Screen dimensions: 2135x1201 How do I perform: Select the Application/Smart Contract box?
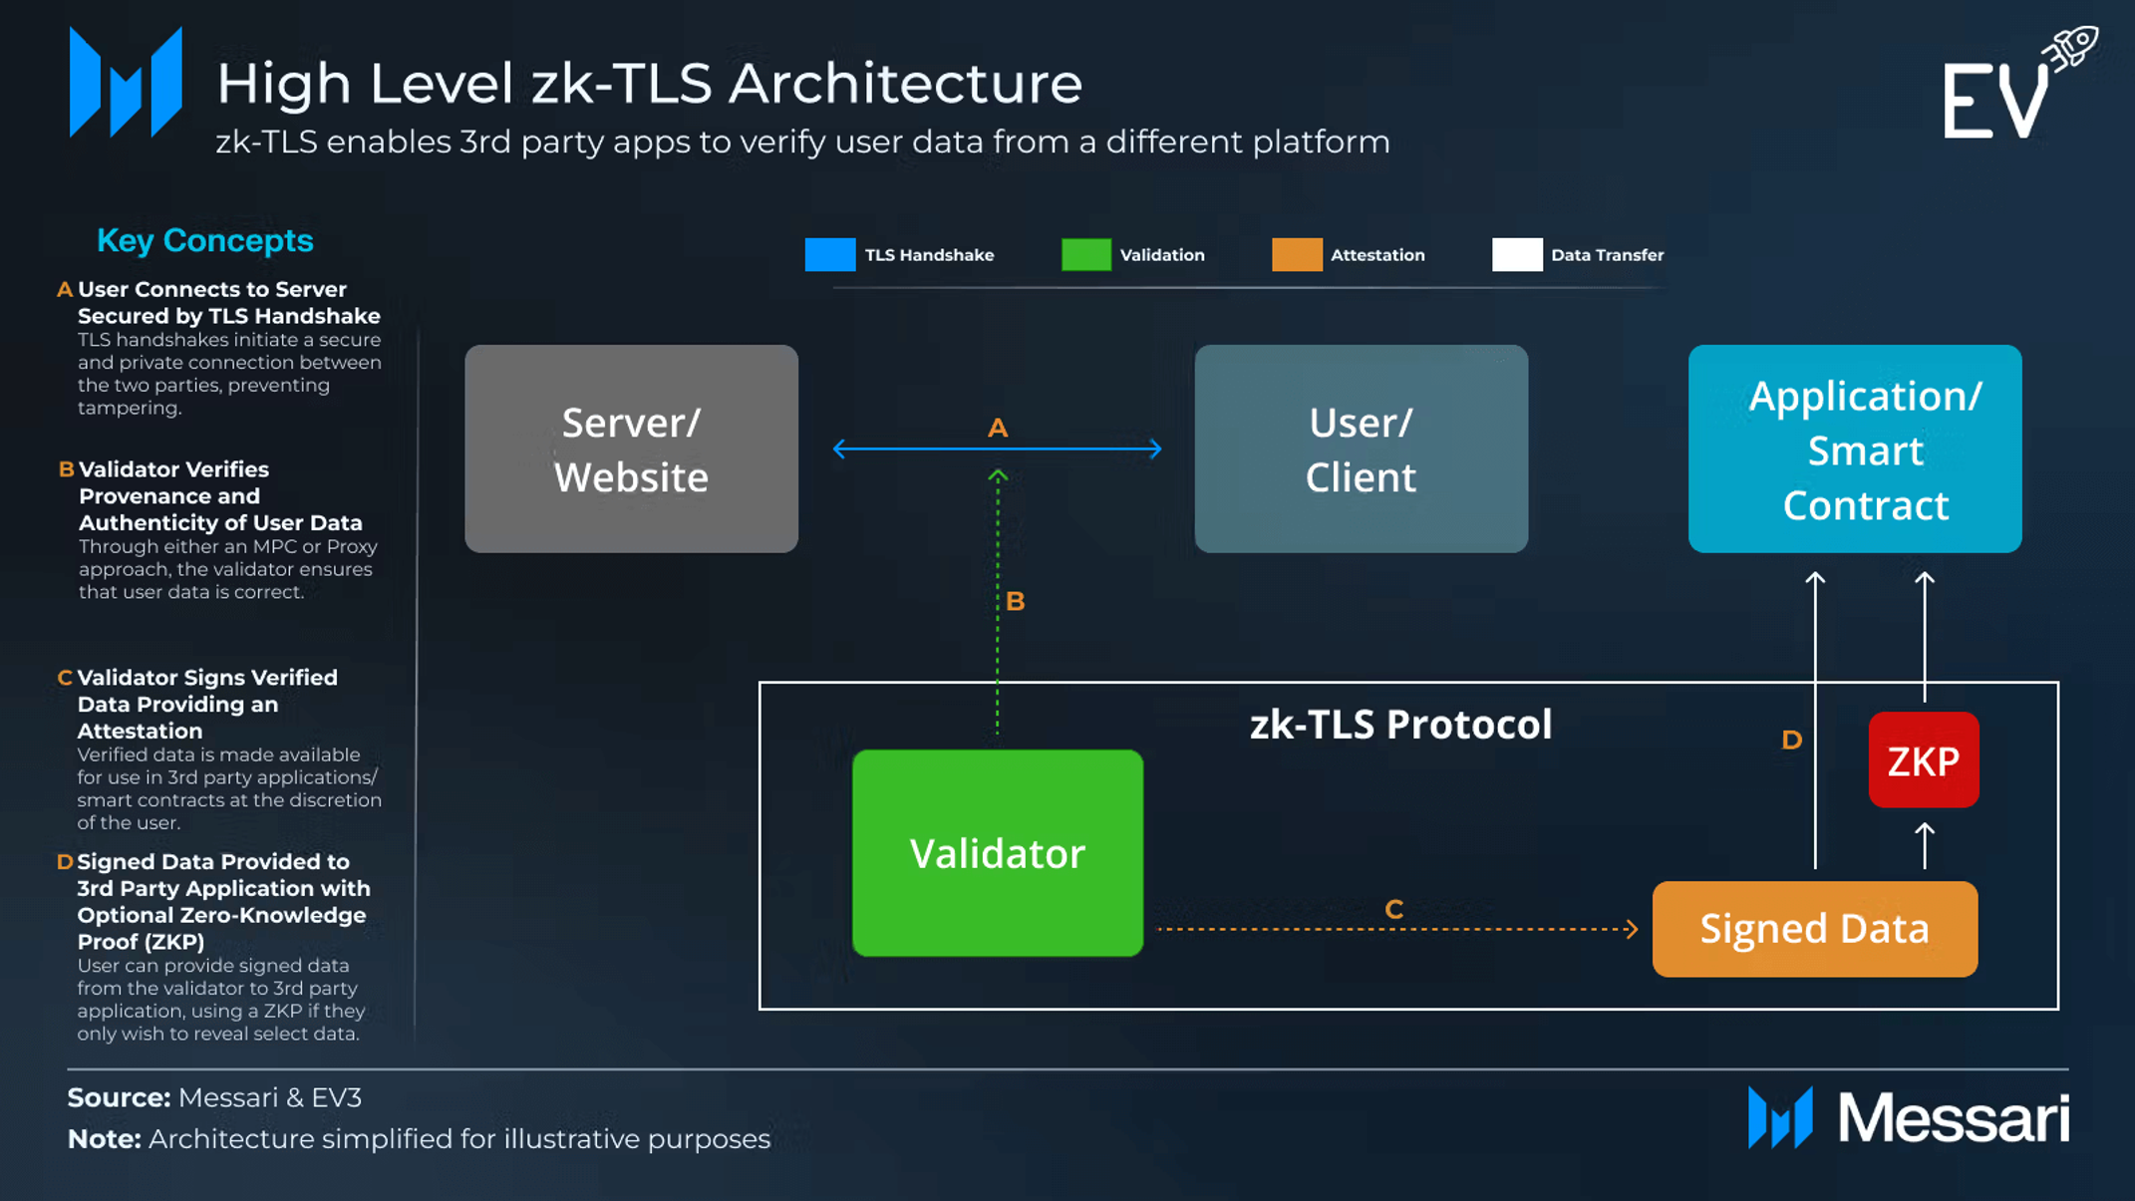click(x=1855, y=449)
